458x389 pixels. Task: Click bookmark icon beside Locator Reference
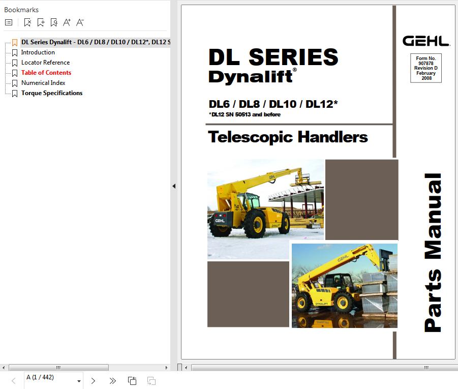[15, 63]
